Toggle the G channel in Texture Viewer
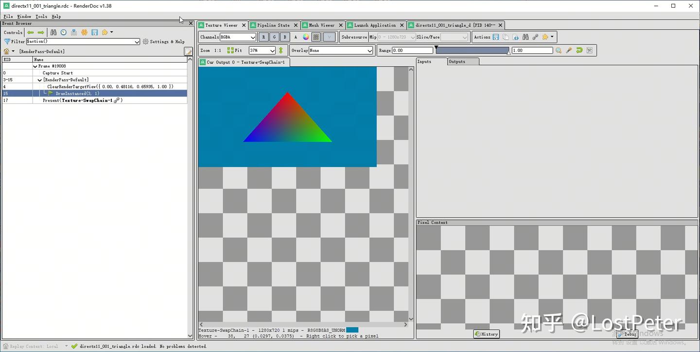The width and height of the screenshot is (700, 352). pyautogui.click(x=274, y=37)
